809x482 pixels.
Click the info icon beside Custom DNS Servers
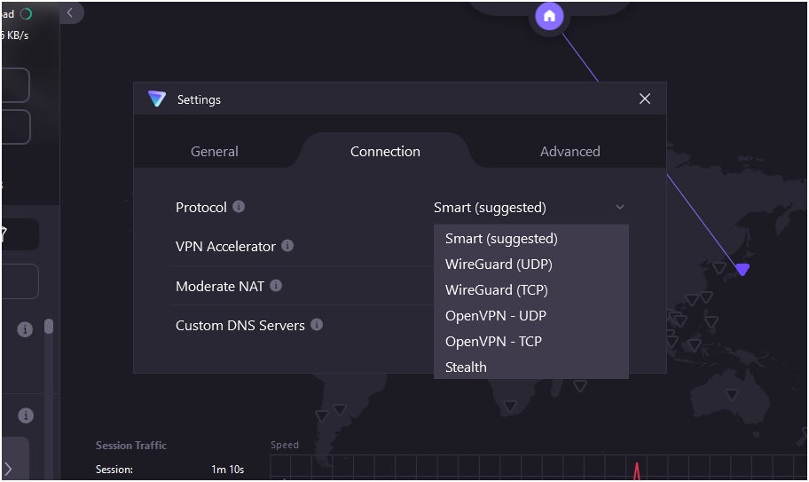pyautogui.click(x=317, y=325)
